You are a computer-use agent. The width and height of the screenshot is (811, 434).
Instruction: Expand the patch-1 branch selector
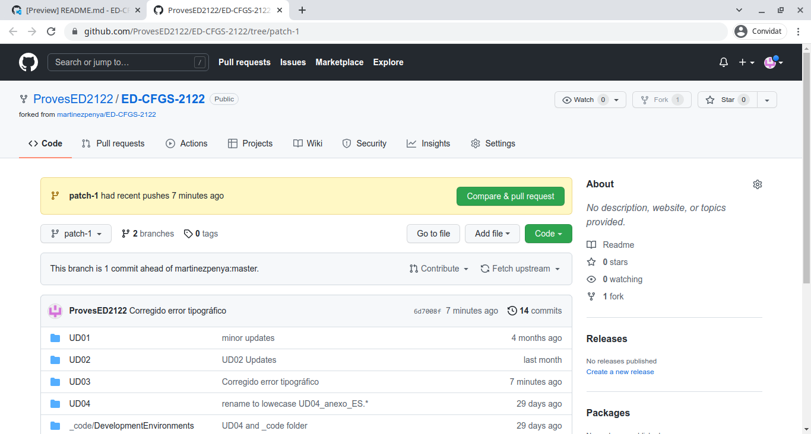[76, 234]
